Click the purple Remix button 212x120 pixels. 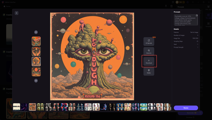tap(186, 108)
